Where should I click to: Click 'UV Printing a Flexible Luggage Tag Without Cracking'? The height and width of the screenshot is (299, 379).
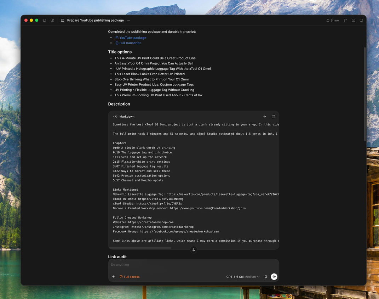pyautogui.click(x=154, y=90)
